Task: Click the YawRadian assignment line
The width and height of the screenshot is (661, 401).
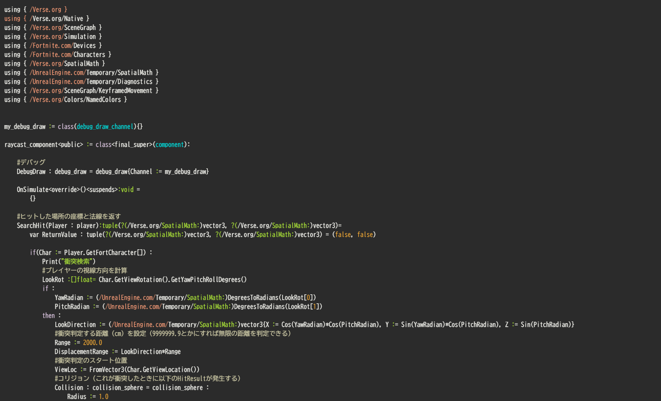Action: [185, 297]
